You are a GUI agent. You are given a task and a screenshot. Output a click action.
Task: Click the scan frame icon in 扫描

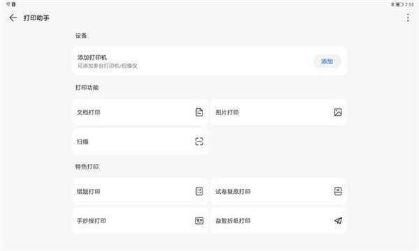click(199, 142)
